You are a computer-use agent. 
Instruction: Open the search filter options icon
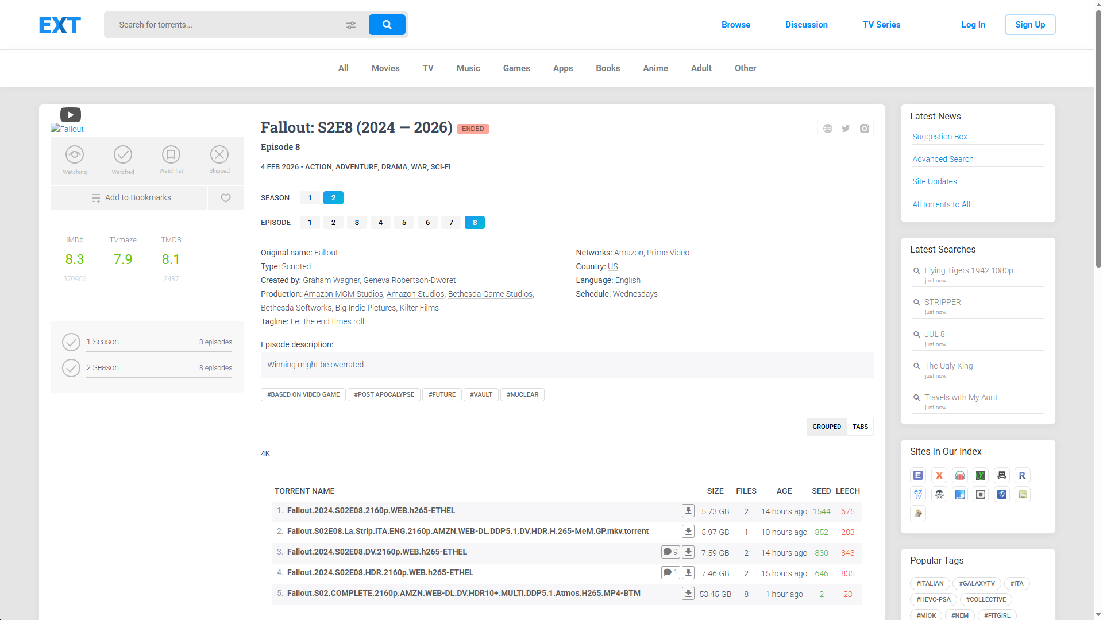[x=351, y=25]
